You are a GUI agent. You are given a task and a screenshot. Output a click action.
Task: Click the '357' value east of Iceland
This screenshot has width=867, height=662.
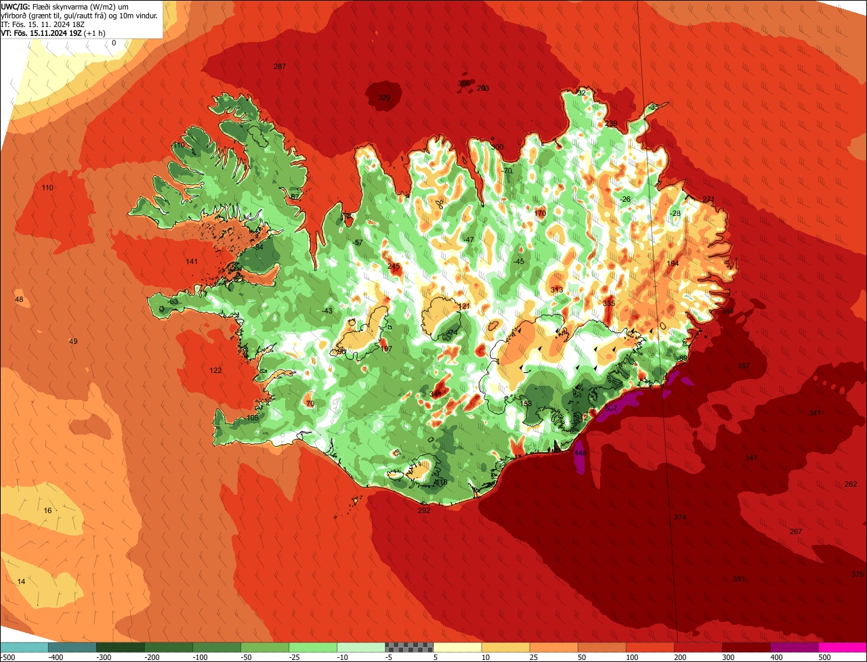[x=744, y=366]
